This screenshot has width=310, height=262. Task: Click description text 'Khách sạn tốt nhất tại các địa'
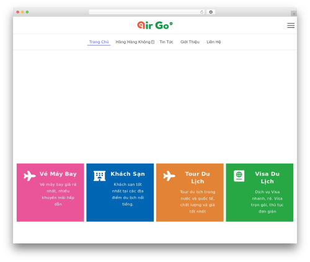(x=128, y=188)
